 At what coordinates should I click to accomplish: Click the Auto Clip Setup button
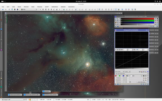[x=142, y=82]
